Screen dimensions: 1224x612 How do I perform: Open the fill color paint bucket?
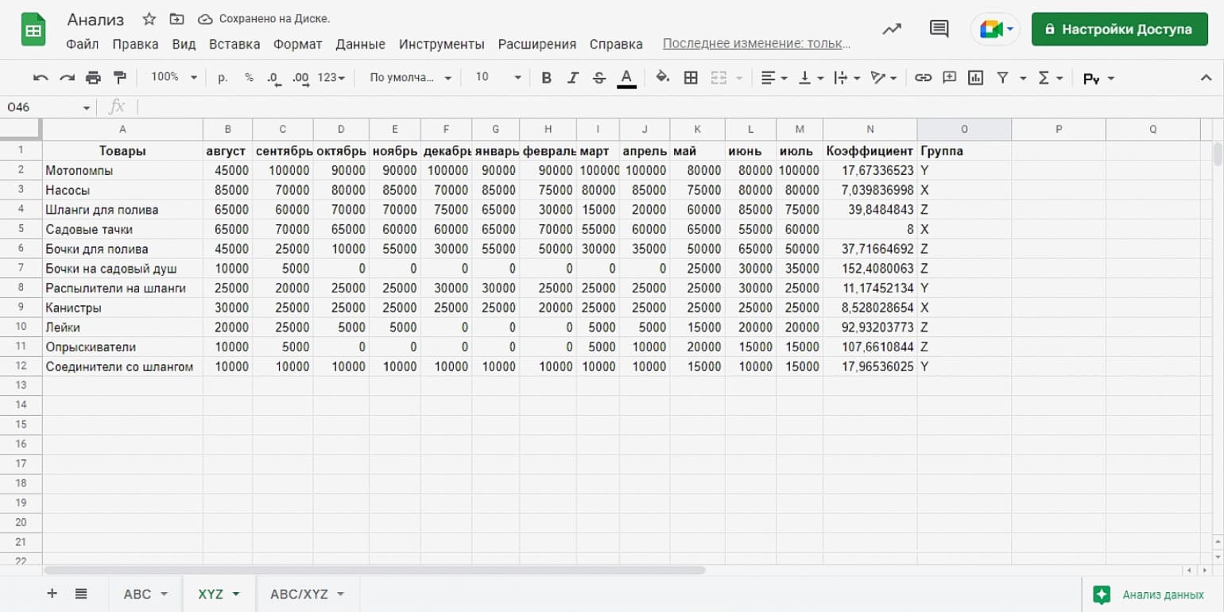[662, 77]
